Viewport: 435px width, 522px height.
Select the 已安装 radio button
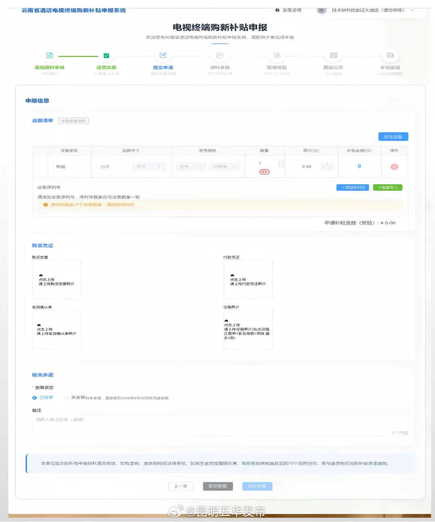point(35,398)
